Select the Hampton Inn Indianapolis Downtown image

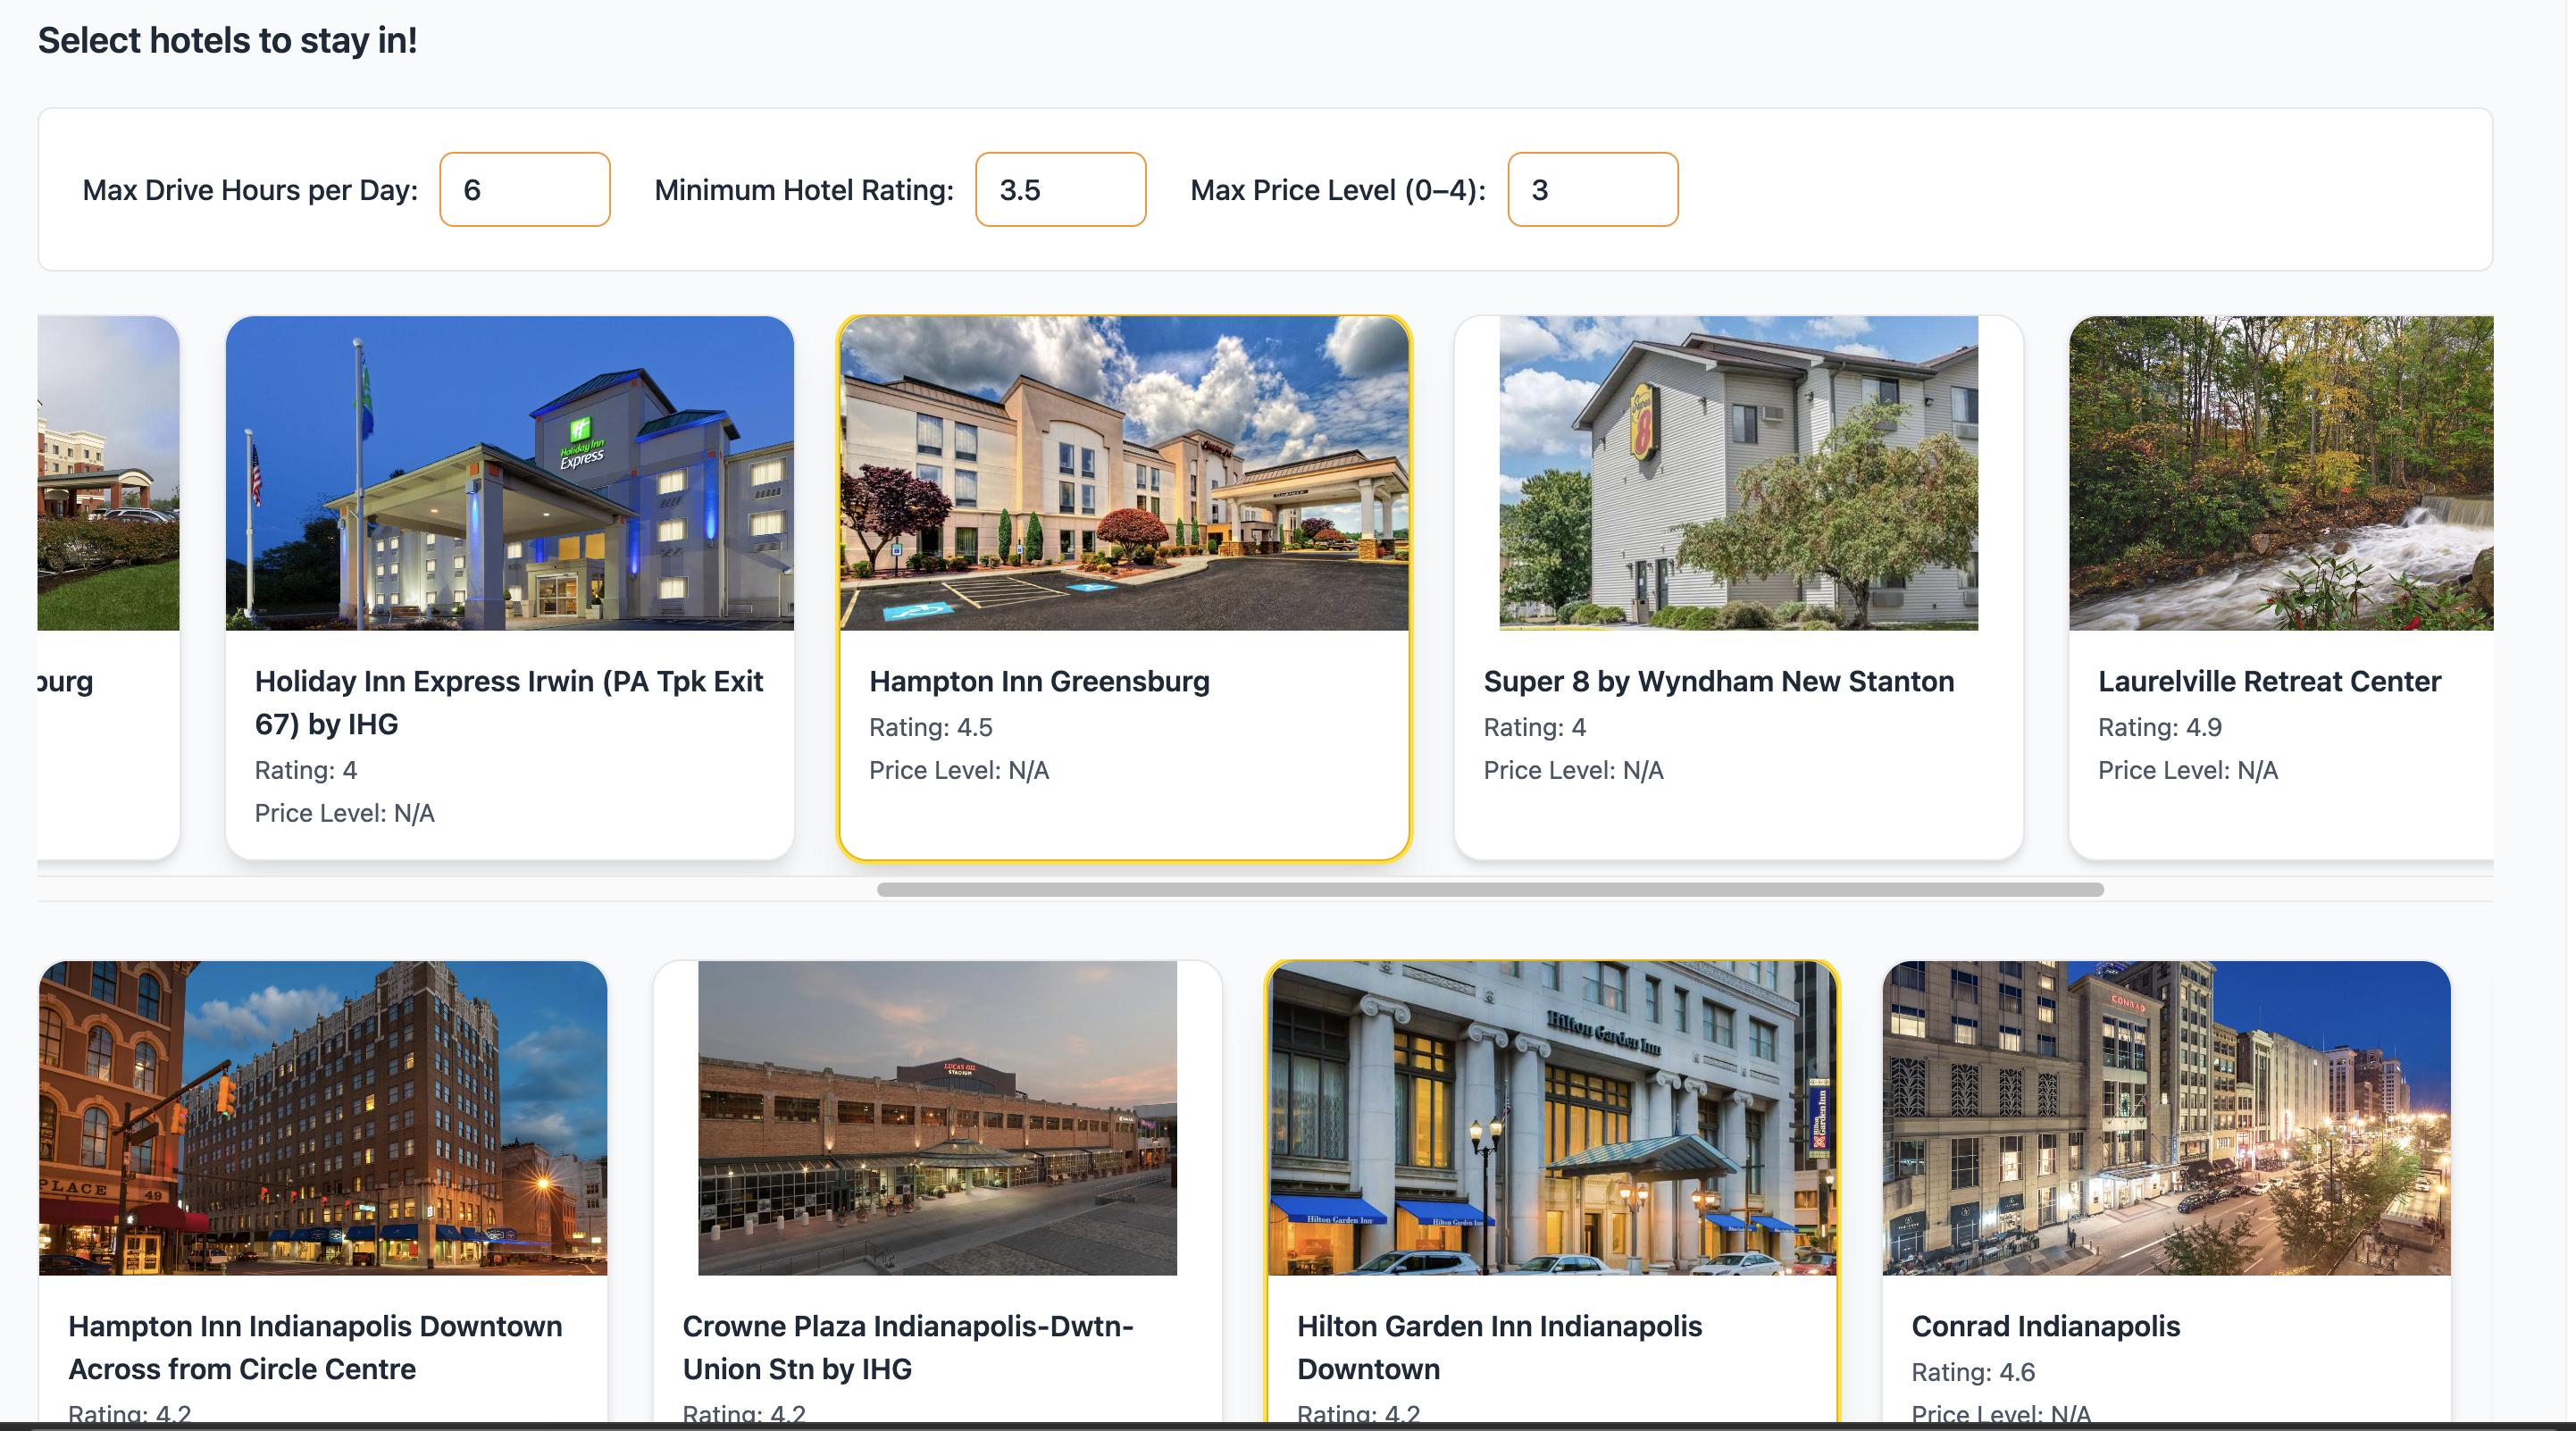coord(323,1117)
